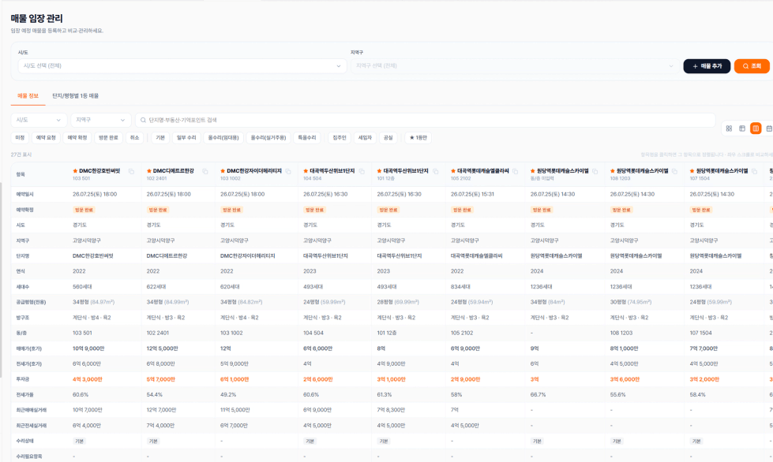Copy the DMC한강호반써밋 103 501 listing
Image resolution: width=773 pixels, height=462 pixels.
click(x=131, y=171)
